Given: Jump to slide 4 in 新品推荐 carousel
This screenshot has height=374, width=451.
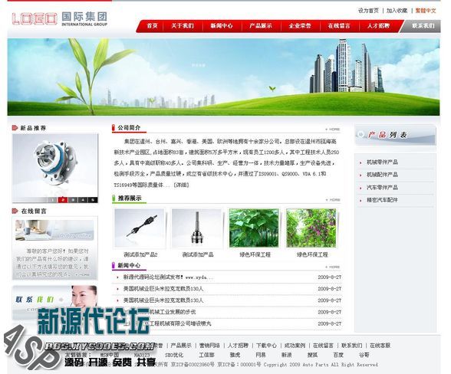Looking at the screenshot, I should (83, 200).
